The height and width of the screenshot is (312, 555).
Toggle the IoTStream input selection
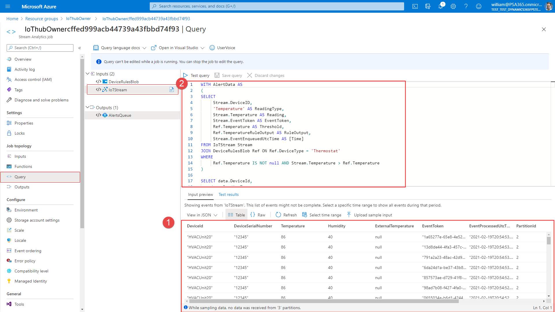pos(118,90)
